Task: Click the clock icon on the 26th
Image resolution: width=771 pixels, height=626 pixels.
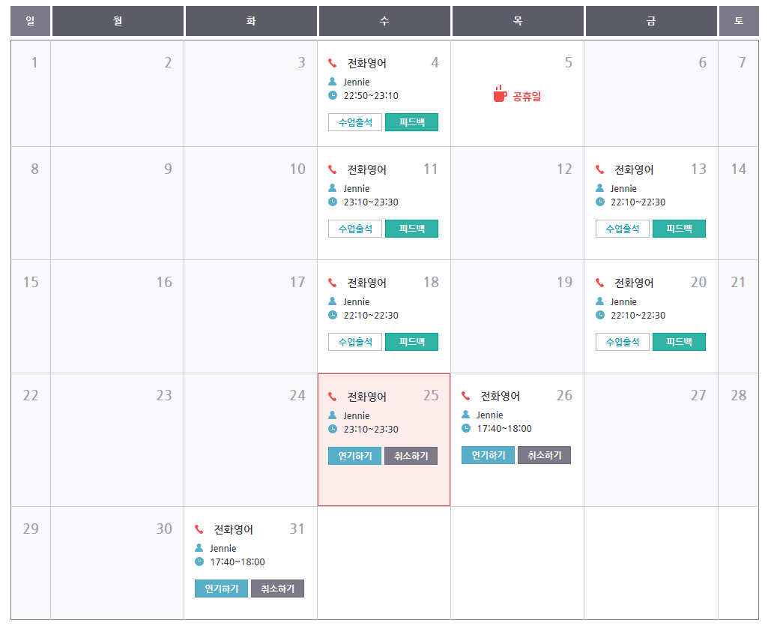Action: tap(466, 428)
